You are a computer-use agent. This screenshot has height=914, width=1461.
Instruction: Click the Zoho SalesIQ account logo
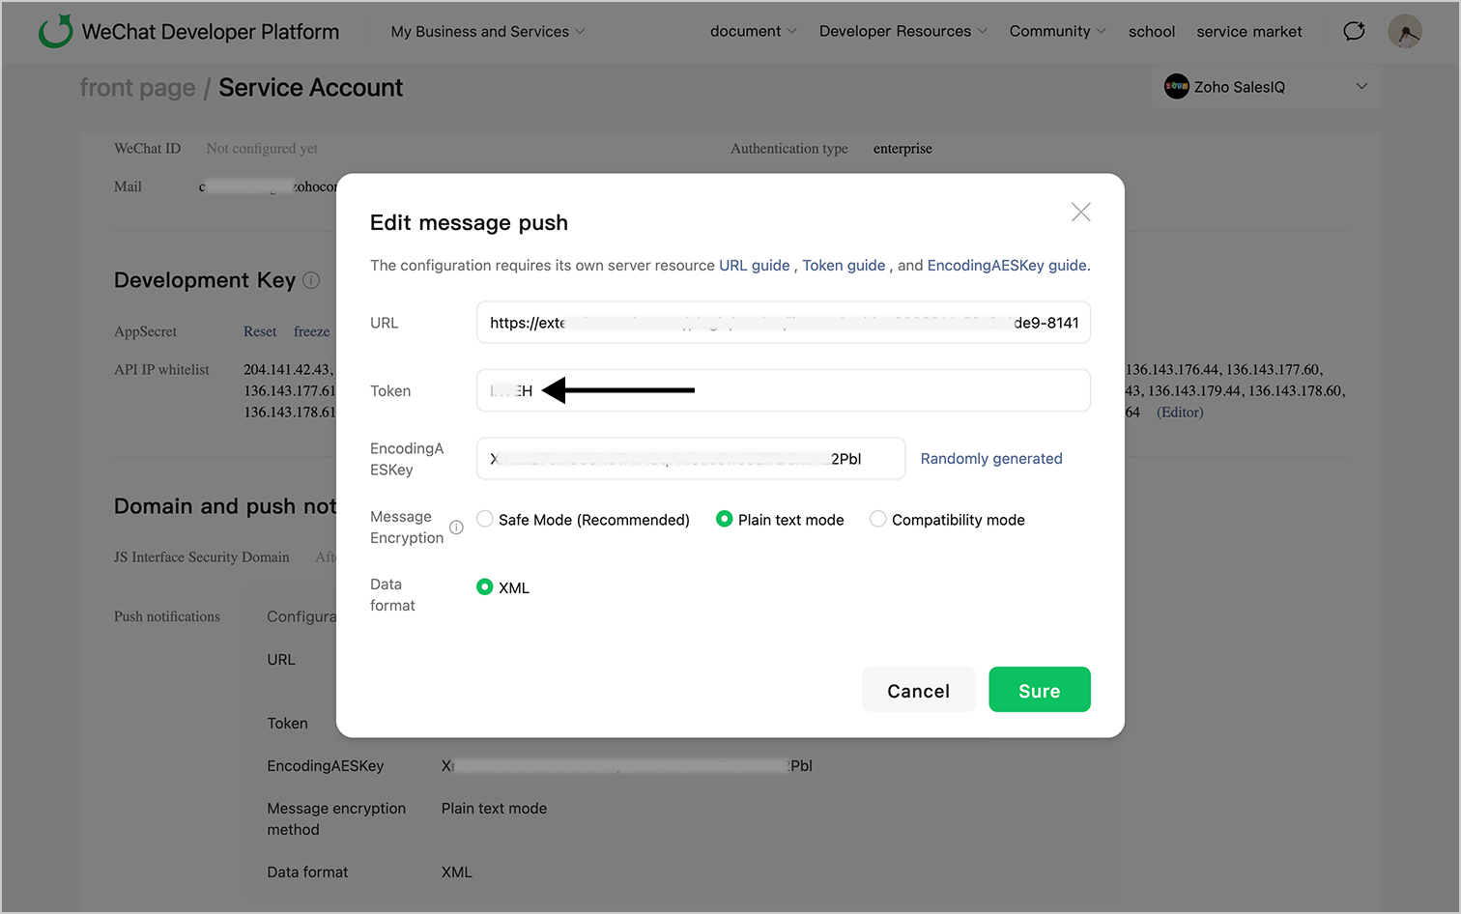pyautogui.click(x=1176, y=87)
